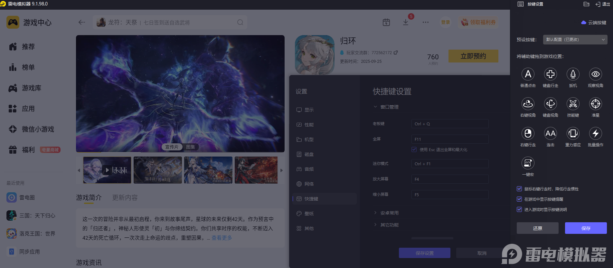Edit the 迷你模式 shortcut field
This screenshot has height=268, width=613.
450,164
